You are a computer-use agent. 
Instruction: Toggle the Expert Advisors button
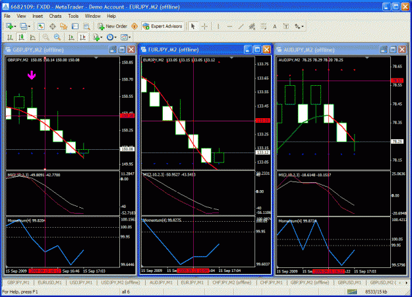162,26
